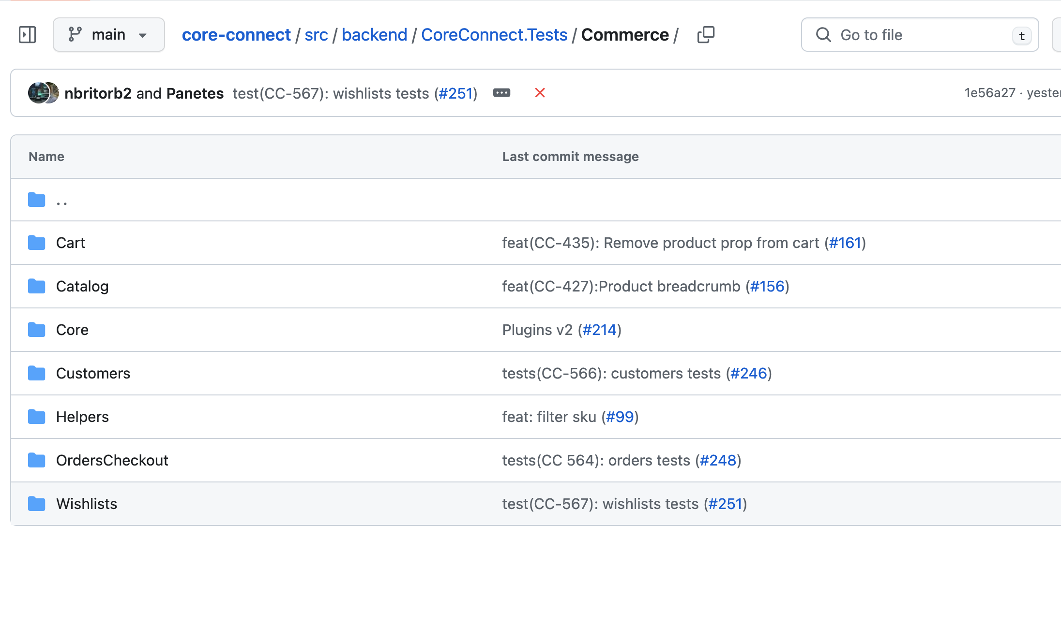
Task: Open the Wishlists folder icon
Action: [37, 504]
